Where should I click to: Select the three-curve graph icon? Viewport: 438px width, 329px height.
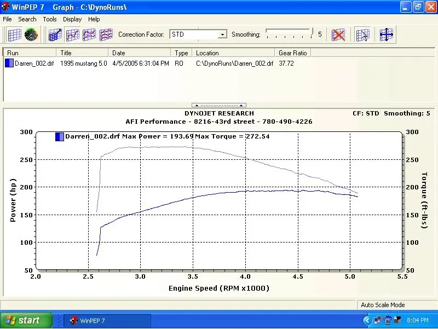[x=106, y=35]
